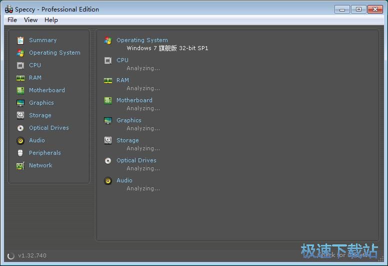This screenshot has height=266, width=388.
Task: Click the Windows flag icon in sidebar
Action: tap(20, 53)
